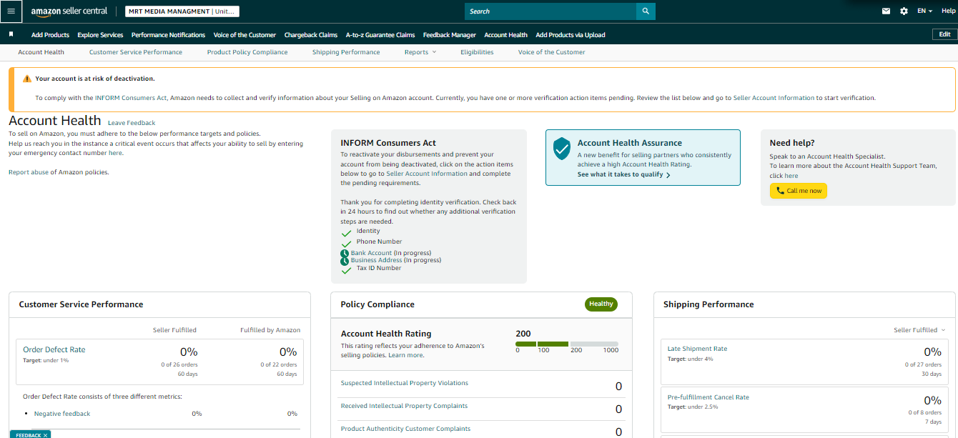Open Chargeback Claims bookmark
The height and width of the screenshot is (438, 958).
311,35
